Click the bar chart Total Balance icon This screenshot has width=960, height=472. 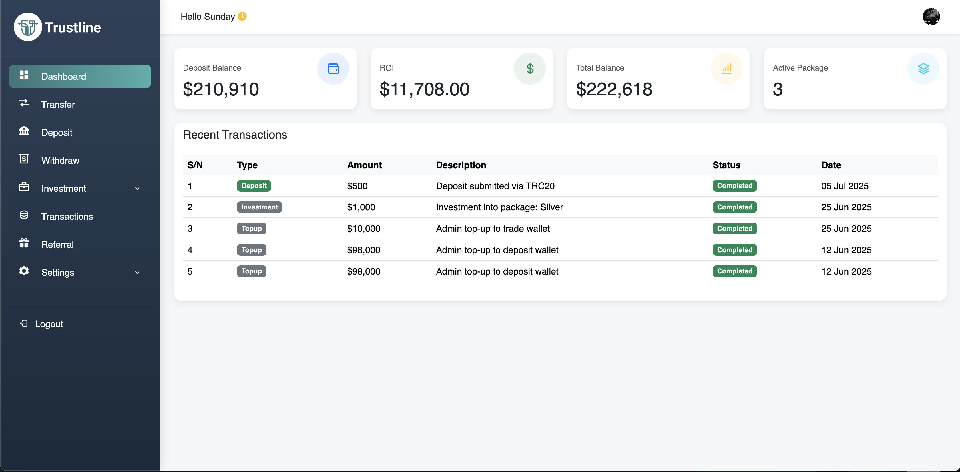[726, 69]
